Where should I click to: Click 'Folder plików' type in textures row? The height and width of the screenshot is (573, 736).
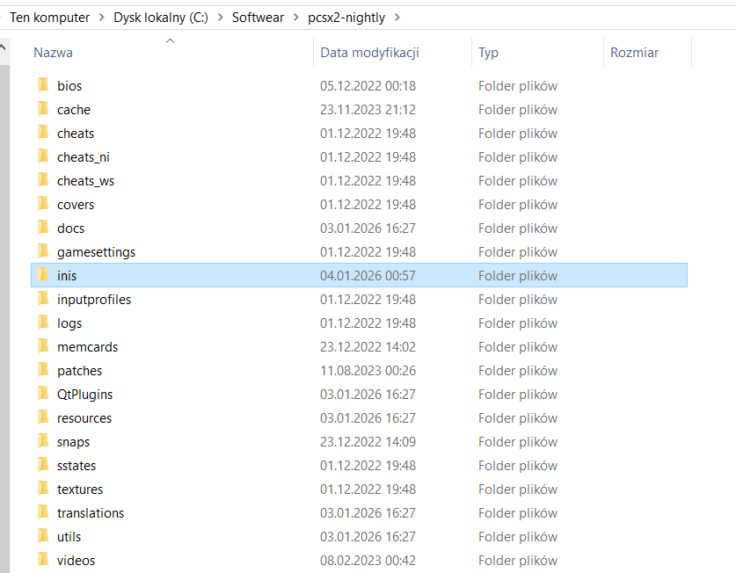point(518,489)
